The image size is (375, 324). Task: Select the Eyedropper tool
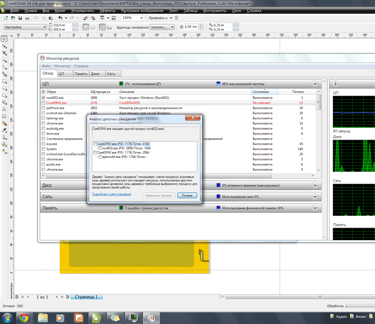pyautogui.click(x=4, y=130)
